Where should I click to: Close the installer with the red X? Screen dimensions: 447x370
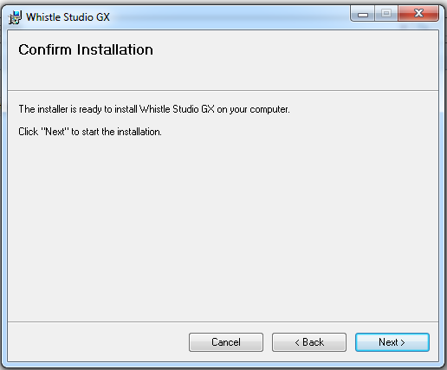[x=418, y=14]
